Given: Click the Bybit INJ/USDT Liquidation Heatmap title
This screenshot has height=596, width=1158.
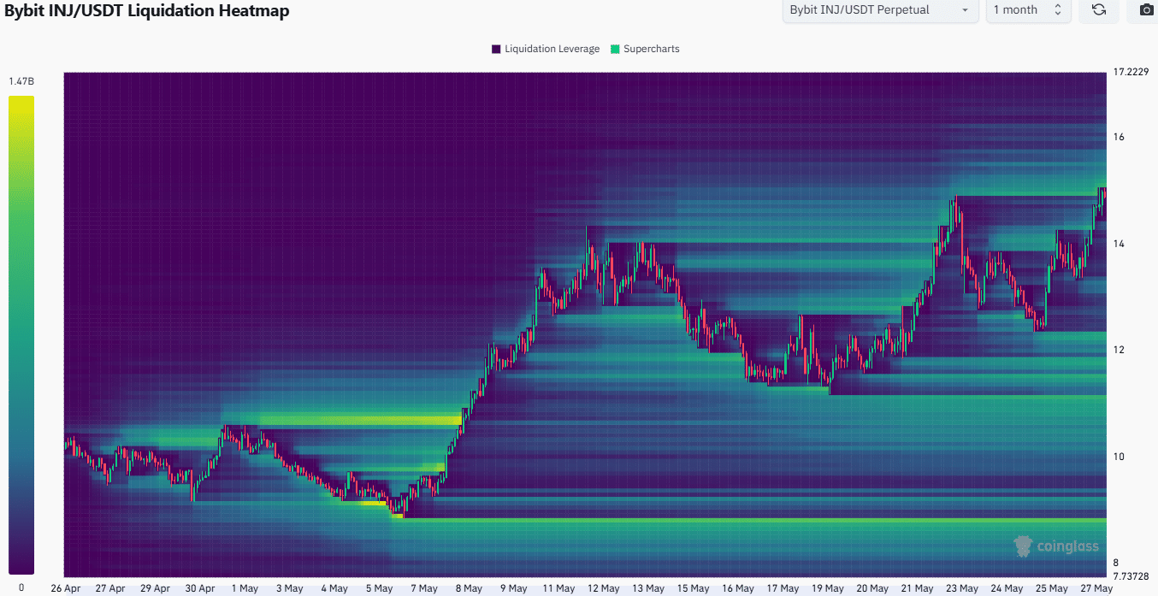Looking at the screenshot, I should click(147, 11).
